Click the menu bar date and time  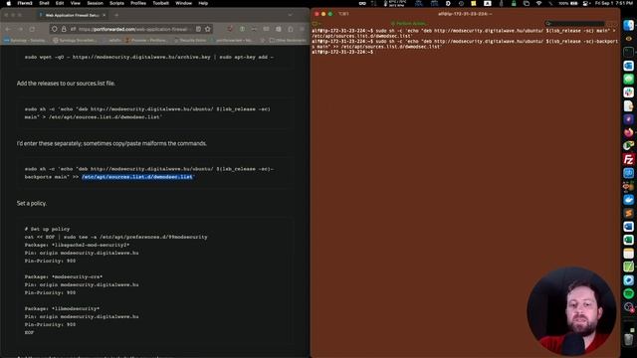coord(614,3)
